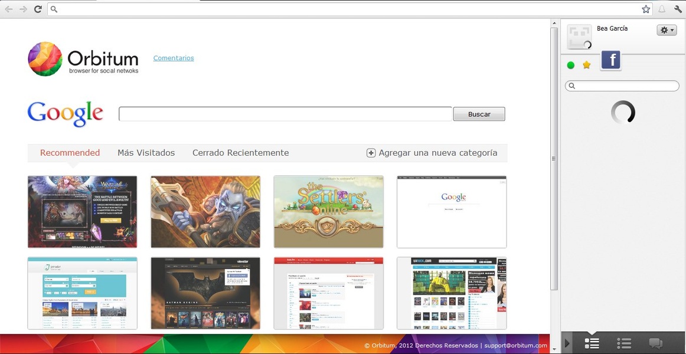Screen dimensions: 686x354
Task: Click the page vertical scrollbar
Action: [554, 158]
